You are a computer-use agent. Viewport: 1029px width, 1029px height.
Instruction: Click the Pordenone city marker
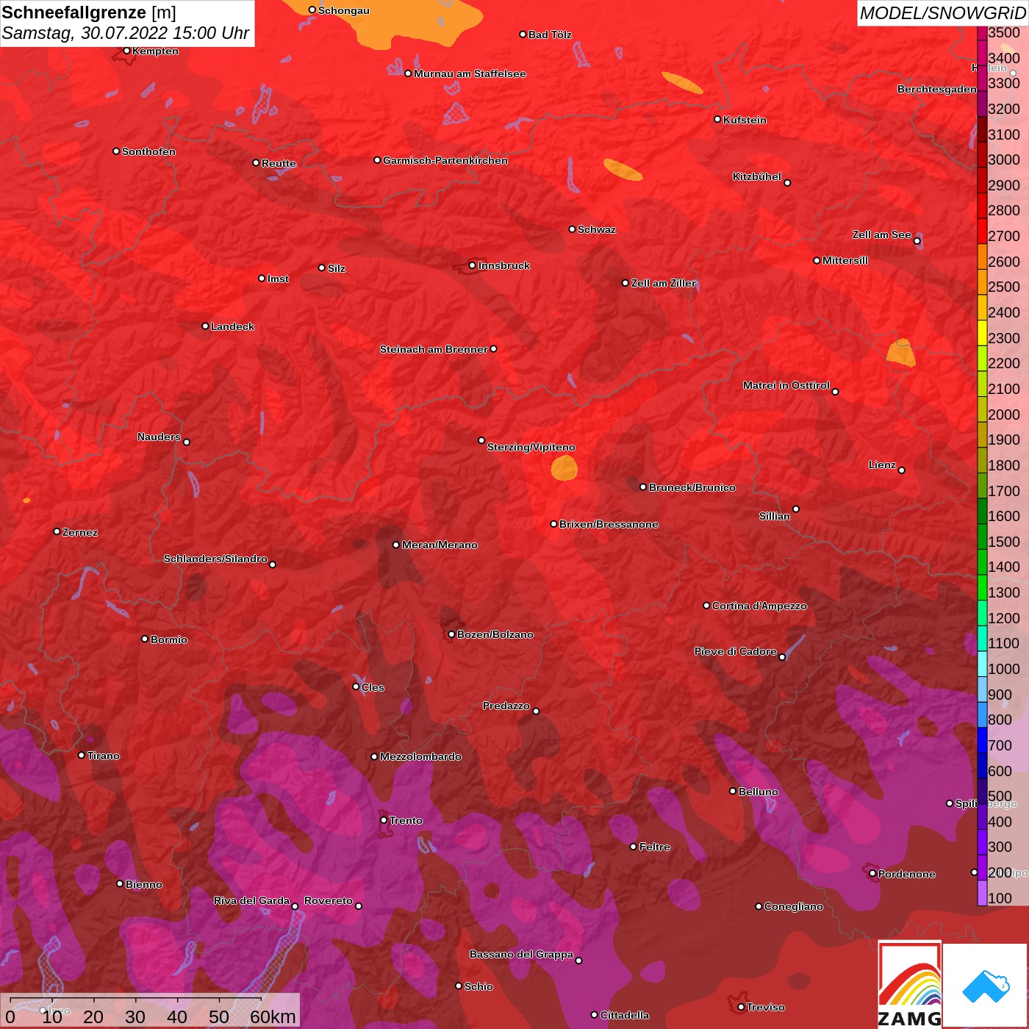pos(872,874)
